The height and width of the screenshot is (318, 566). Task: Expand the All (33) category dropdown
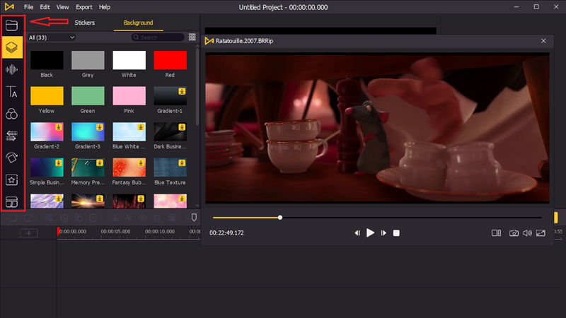(52, 37)
